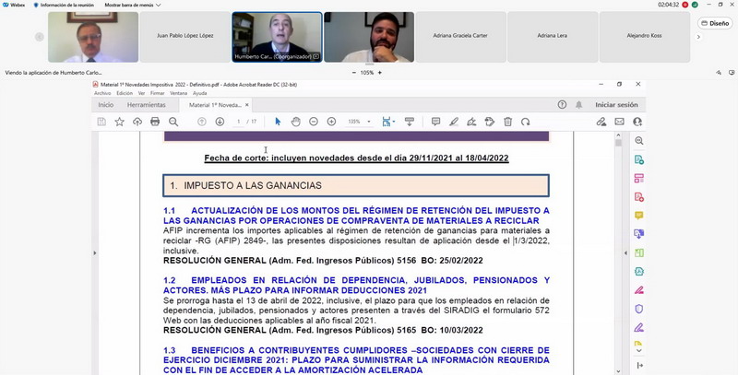Screen dimensions: 738x375
Task: Click the Webex recording indicator
Action: tap(685, 5)
